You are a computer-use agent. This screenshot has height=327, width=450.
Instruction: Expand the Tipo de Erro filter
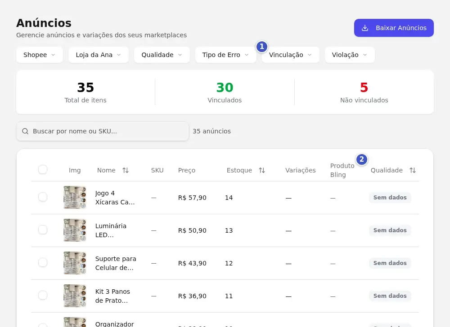coord(225,55)
